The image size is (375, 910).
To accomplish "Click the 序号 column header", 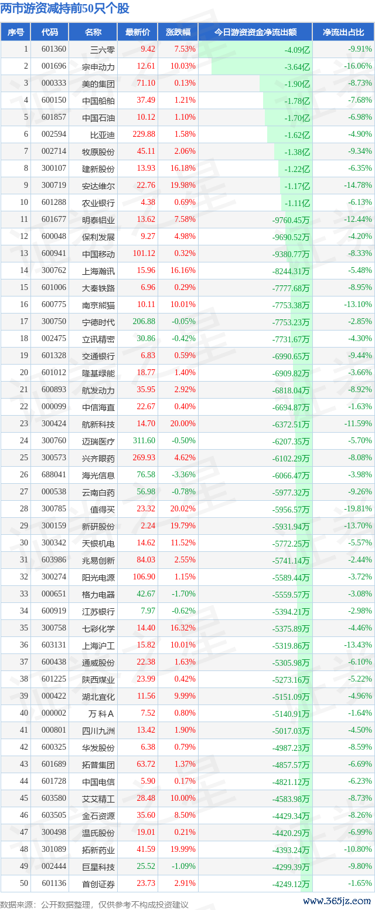I will point(16,32).
